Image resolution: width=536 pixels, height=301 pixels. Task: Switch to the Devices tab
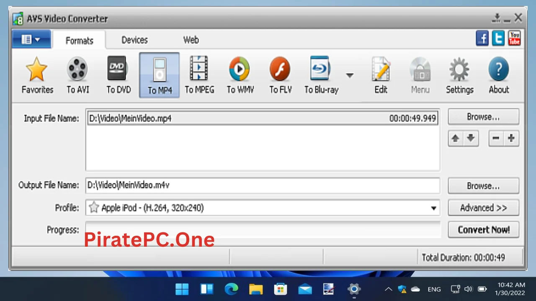[134, 40]
